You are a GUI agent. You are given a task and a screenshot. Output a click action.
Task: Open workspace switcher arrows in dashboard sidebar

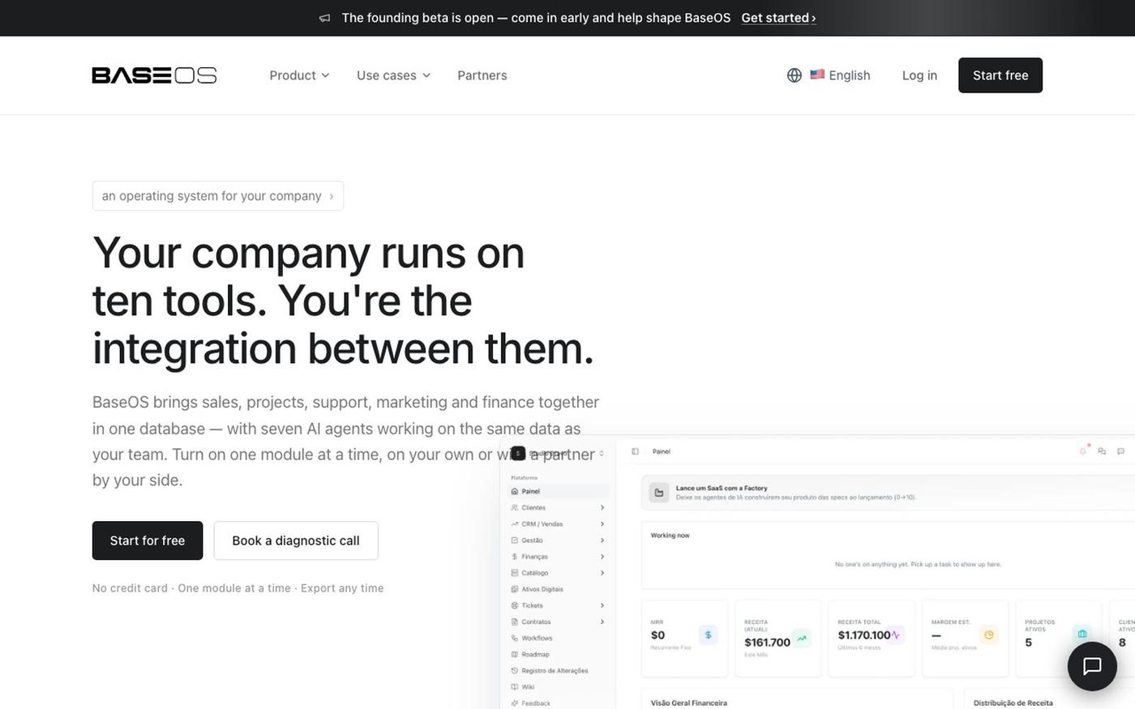pyautogui.click(x=602, y=454)
